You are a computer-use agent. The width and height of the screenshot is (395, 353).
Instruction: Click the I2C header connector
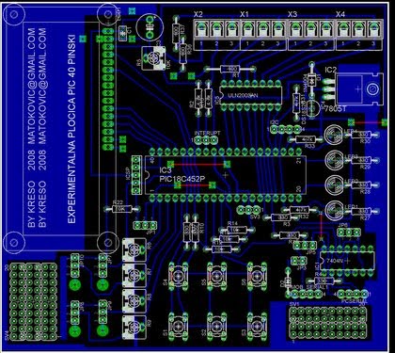(286, 129)
